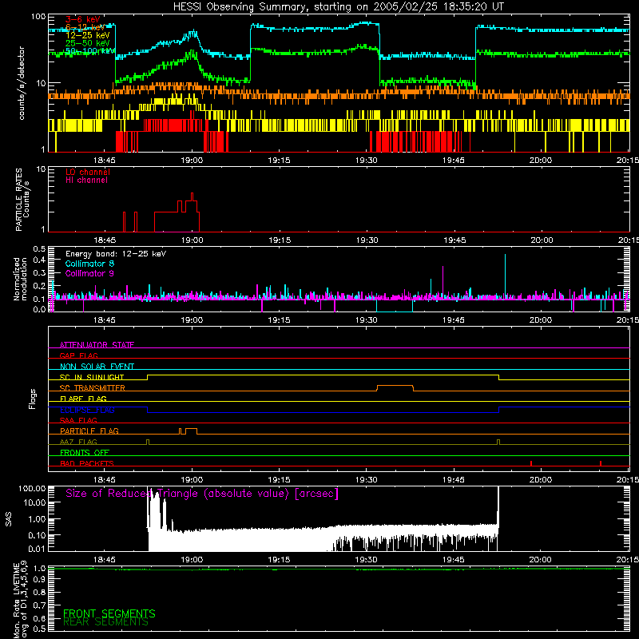Click the 100 tick on the count-rate axis
Viewport: 639px width, 639px height.
(x=38, y=17)
